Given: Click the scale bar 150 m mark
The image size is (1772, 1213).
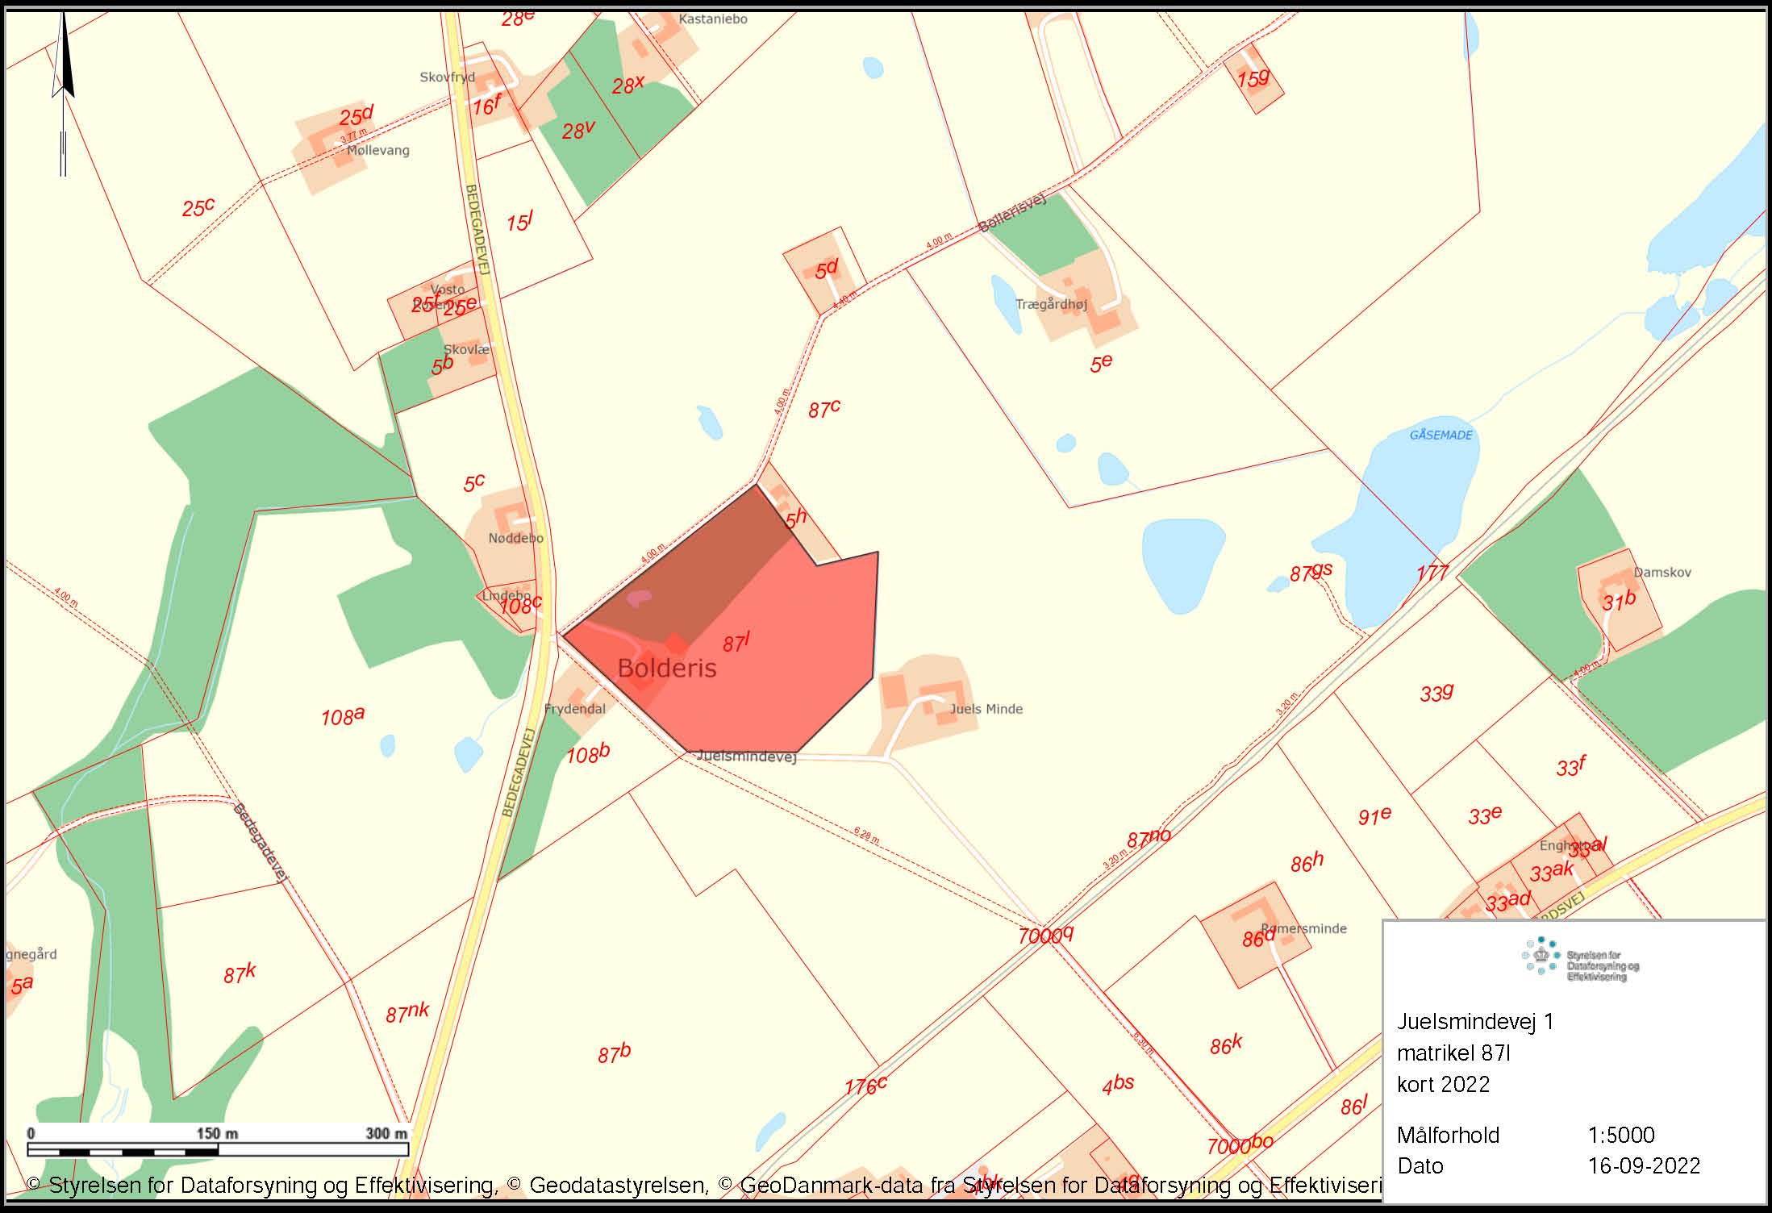Looking at the screenshot, I should click(x=218, y=1133).
